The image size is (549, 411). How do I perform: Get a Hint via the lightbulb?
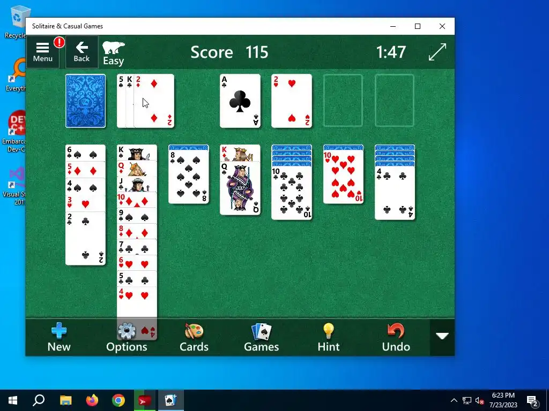point(329,337)
